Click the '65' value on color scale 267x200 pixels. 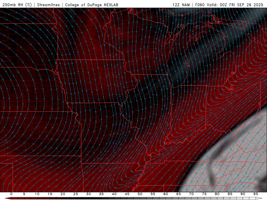pos(179,194)
